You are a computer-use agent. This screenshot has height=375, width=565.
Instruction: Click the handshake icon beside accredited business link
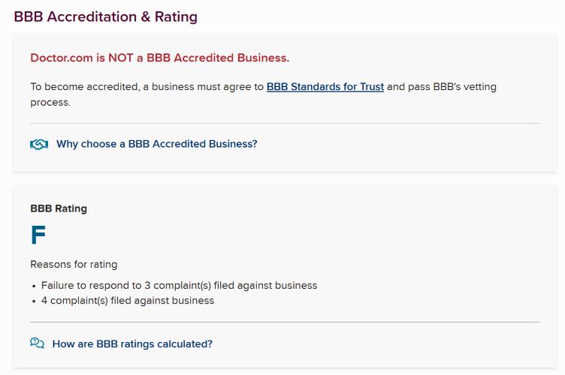tap(39, 144)
